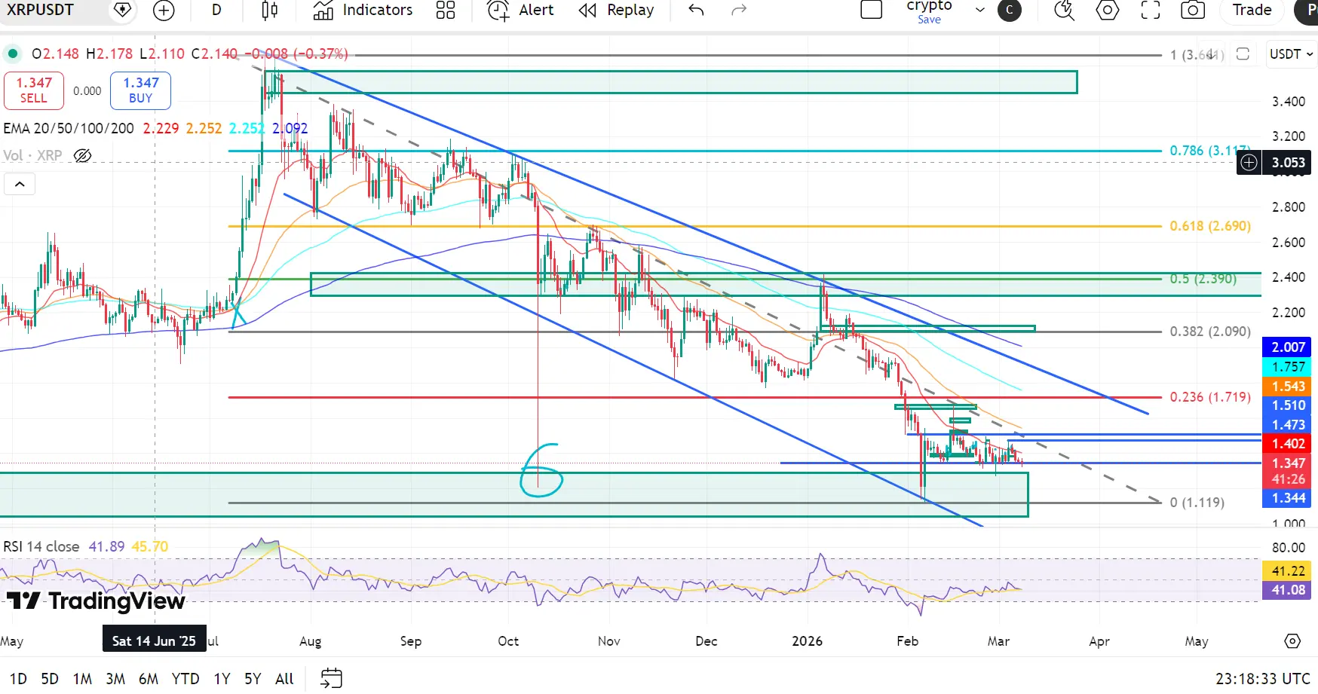
Task: Click the diamond badge next to XRPUSDT
Action: [x=122, y=10]
